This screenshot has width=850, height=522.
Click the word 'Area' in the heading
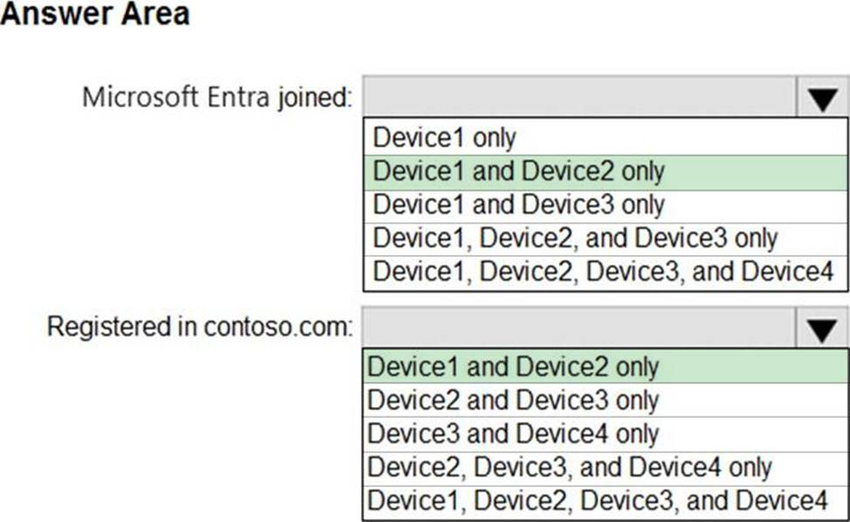[155, 14]
